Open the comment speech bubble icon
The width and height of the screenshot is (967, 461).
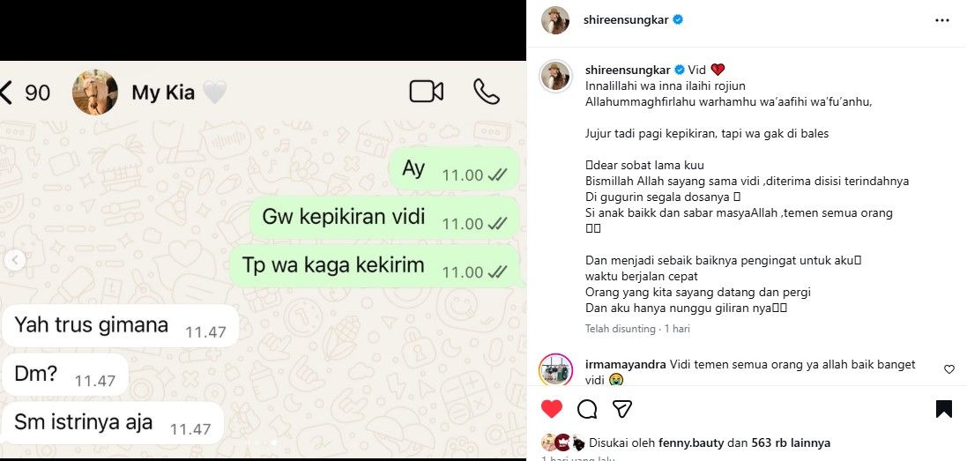(x=587, y=409)
